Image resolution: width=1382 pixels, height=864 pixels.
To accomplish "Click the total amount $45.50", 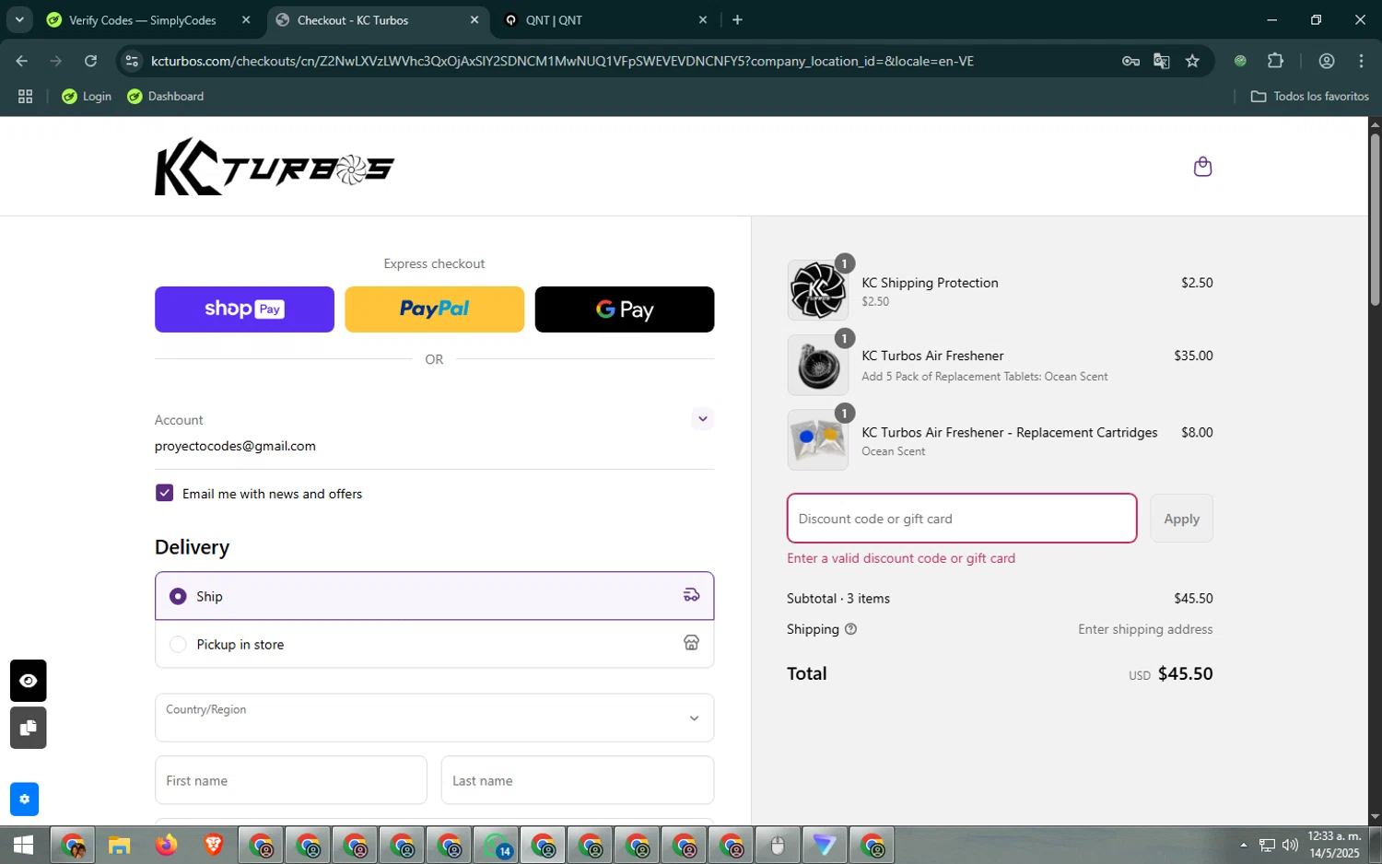I will (x=1185, y=673).
